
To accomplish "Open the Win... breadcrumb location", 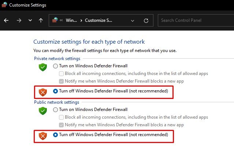I will (71, 20).
